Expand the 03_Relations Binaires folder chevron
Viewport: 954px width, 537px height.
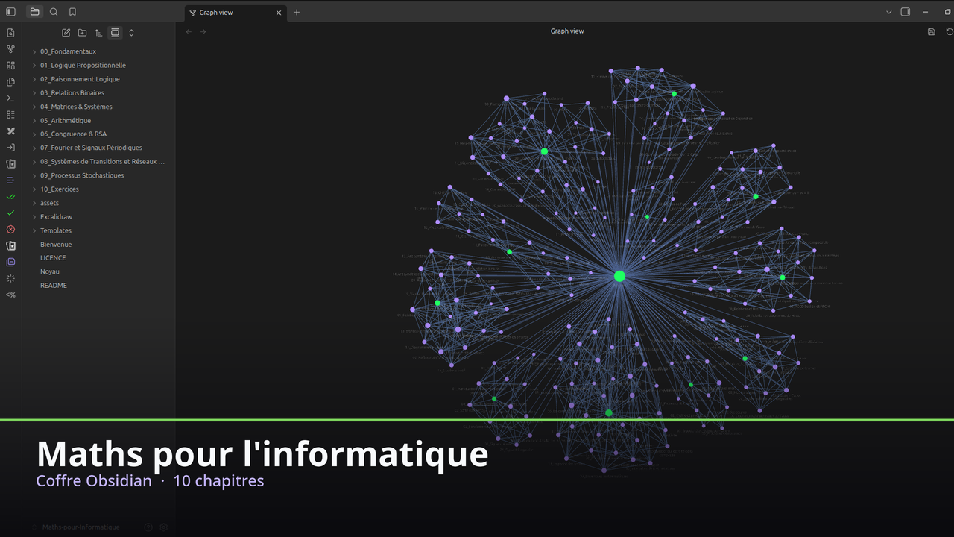34,93
